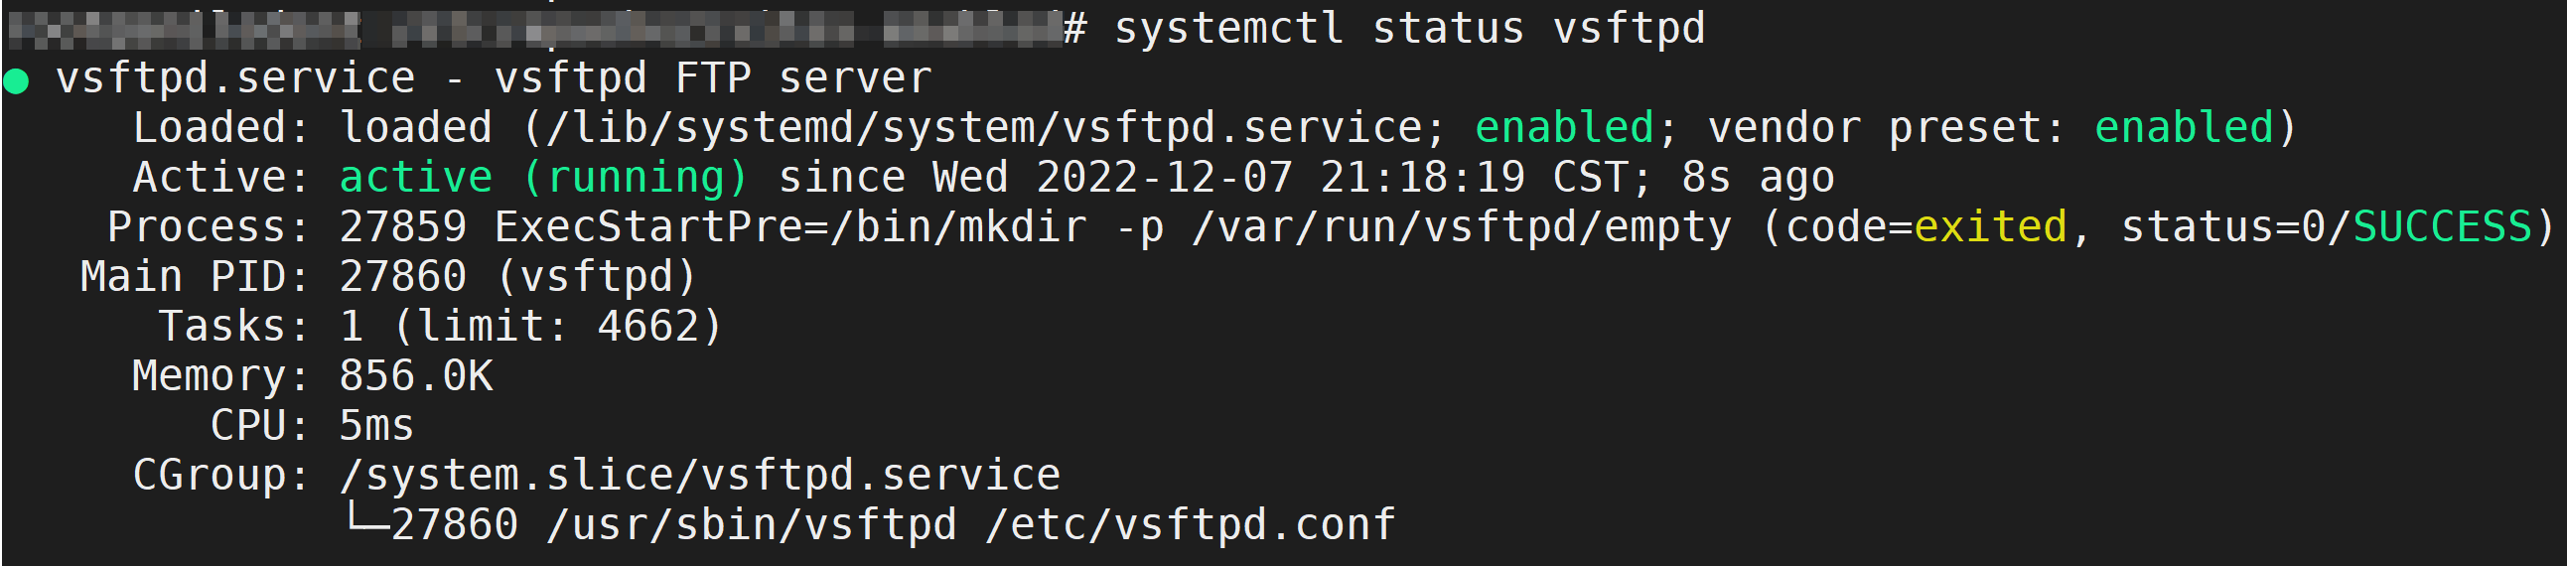Screen dimensions: 2567x566
Task: Click the 8s ago elapsed time
Action: 1757,178
